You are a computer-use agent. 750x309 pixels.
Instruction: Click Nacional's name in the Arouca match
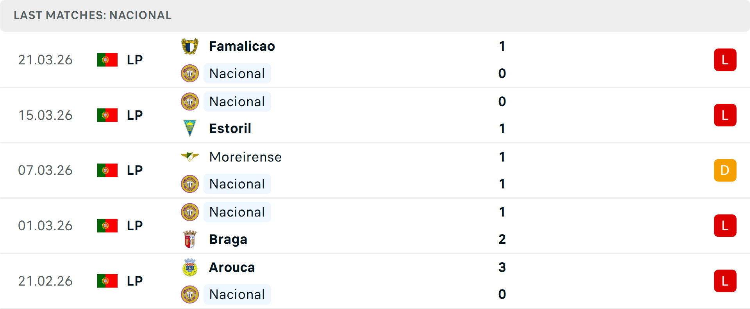(237, 295)
